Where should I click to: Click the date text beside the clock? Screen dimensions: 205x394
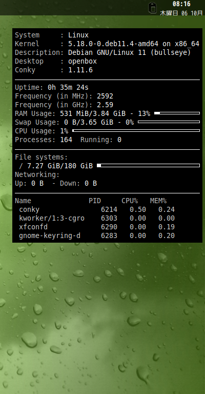(181, 12)
